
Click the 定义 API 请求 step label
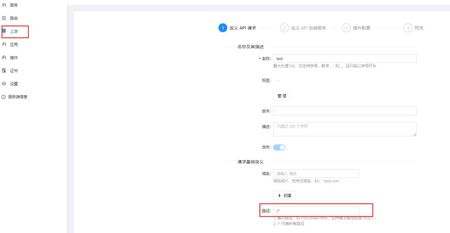243,28
